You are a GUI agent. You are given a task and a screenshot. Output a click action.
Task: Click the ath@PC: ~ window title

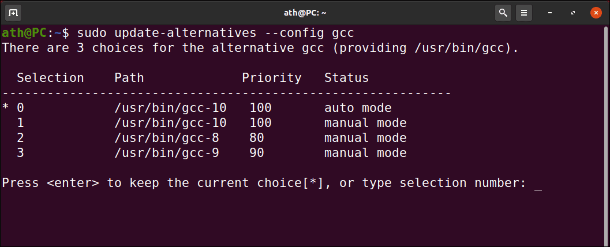305,13
